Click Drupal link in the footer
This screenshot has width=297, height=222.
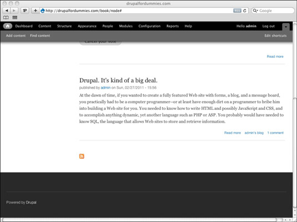click(x=31, y=203)
